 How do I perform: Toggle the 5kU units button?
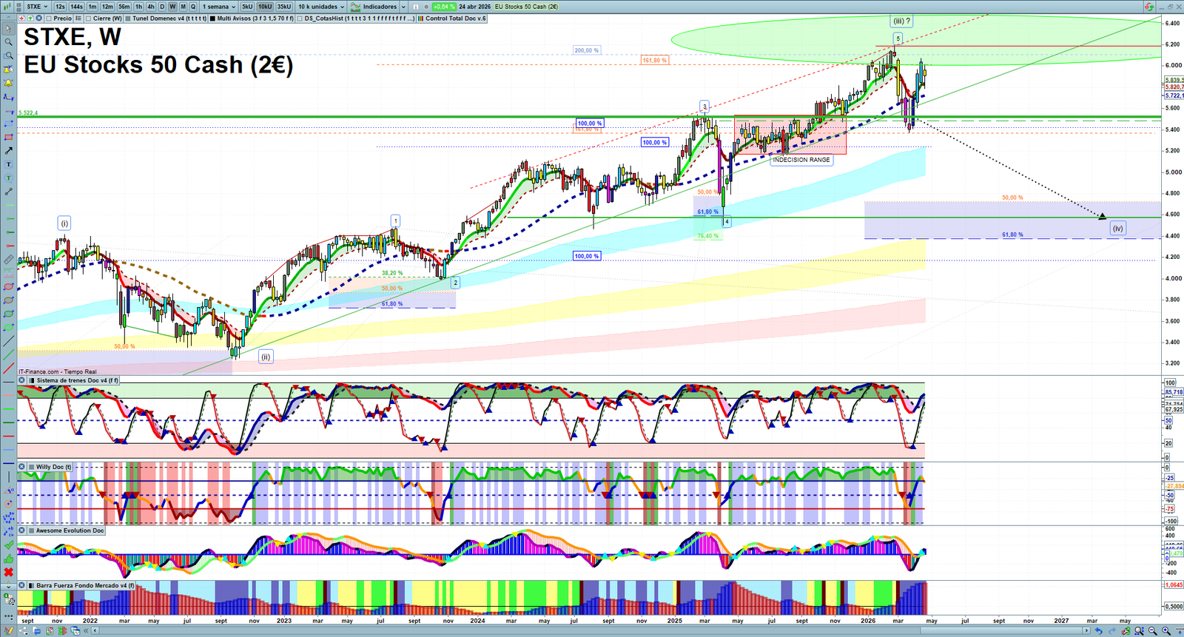[x=247, y=7]
